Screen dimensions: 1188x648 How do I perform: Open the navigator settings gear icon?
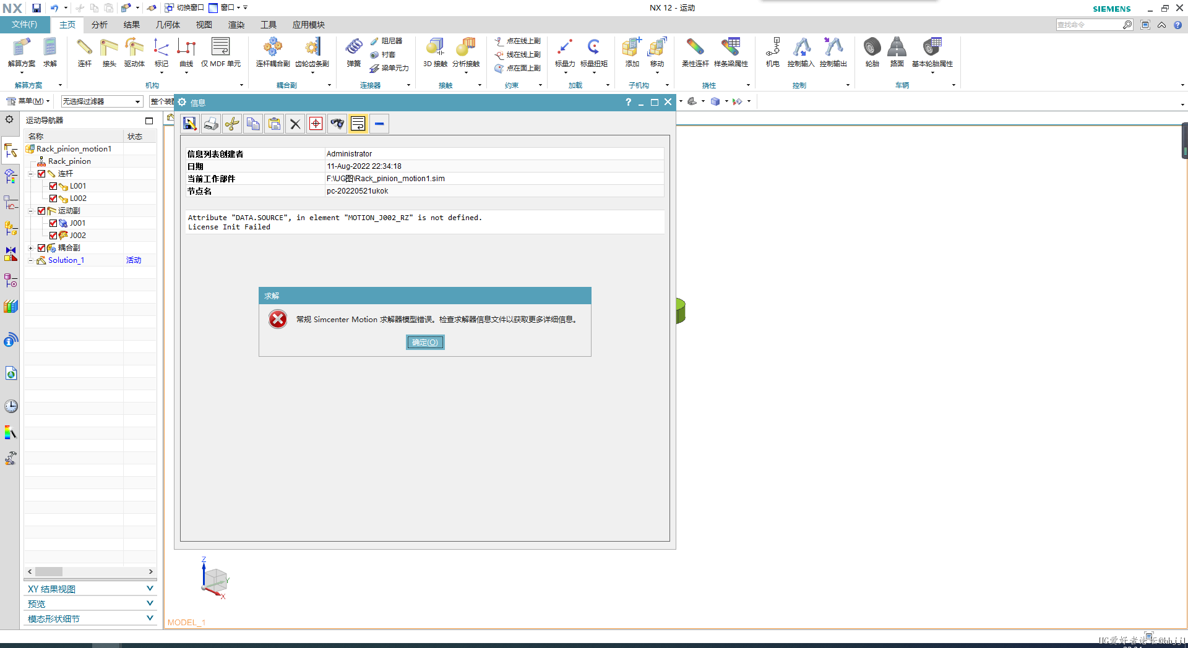[x=9, y=119]
